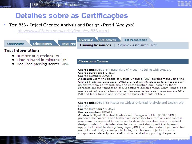This screenshot has height=144, width=192.
Task: Select the Overview tab in the right panel
Action: coord(86,40)
